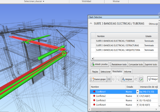Screen dimensions: 160x112
Task: Select test SUBTE 3 BANDEJAS ELECTRICAS / ARQUITECTURA
Action: click(124, 50)
